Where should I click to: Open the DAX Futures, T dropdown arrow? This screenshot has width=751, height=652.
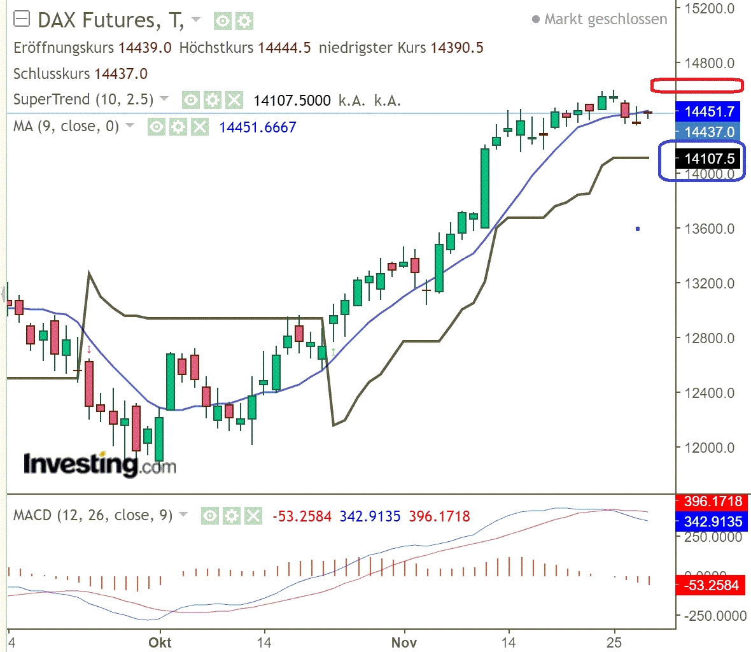coord(195,20)
